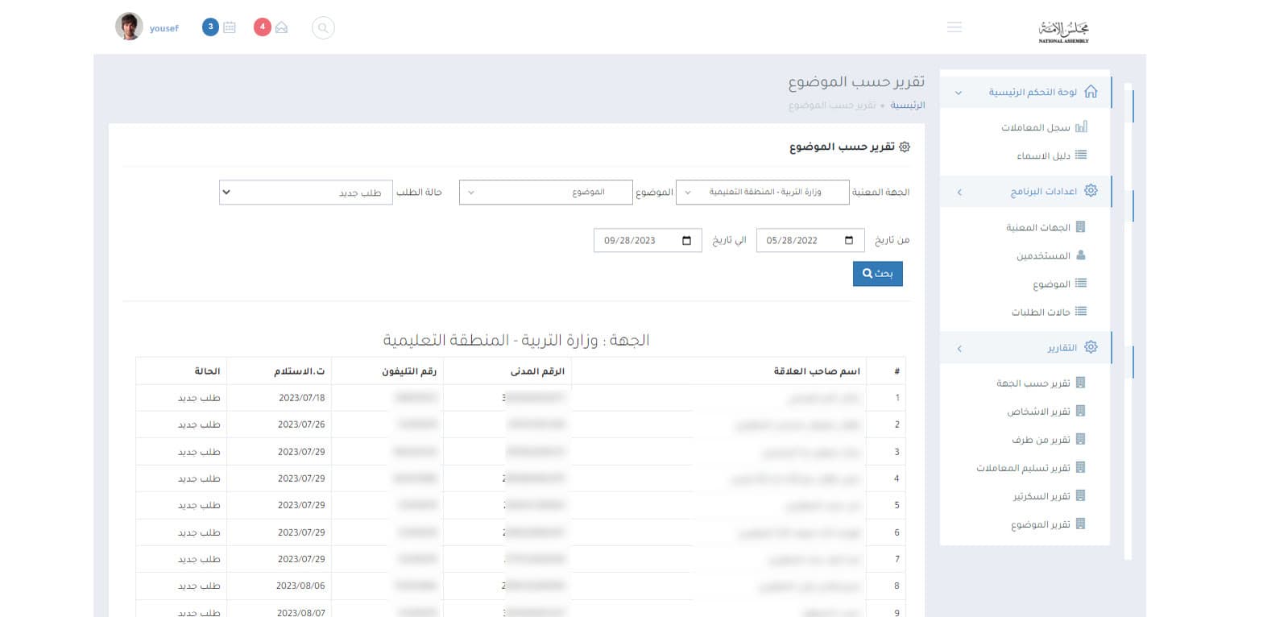Click the building icon for تقرير حسب الجهة
Viewport: 1263px width, 617px height.
point(1081,383)
